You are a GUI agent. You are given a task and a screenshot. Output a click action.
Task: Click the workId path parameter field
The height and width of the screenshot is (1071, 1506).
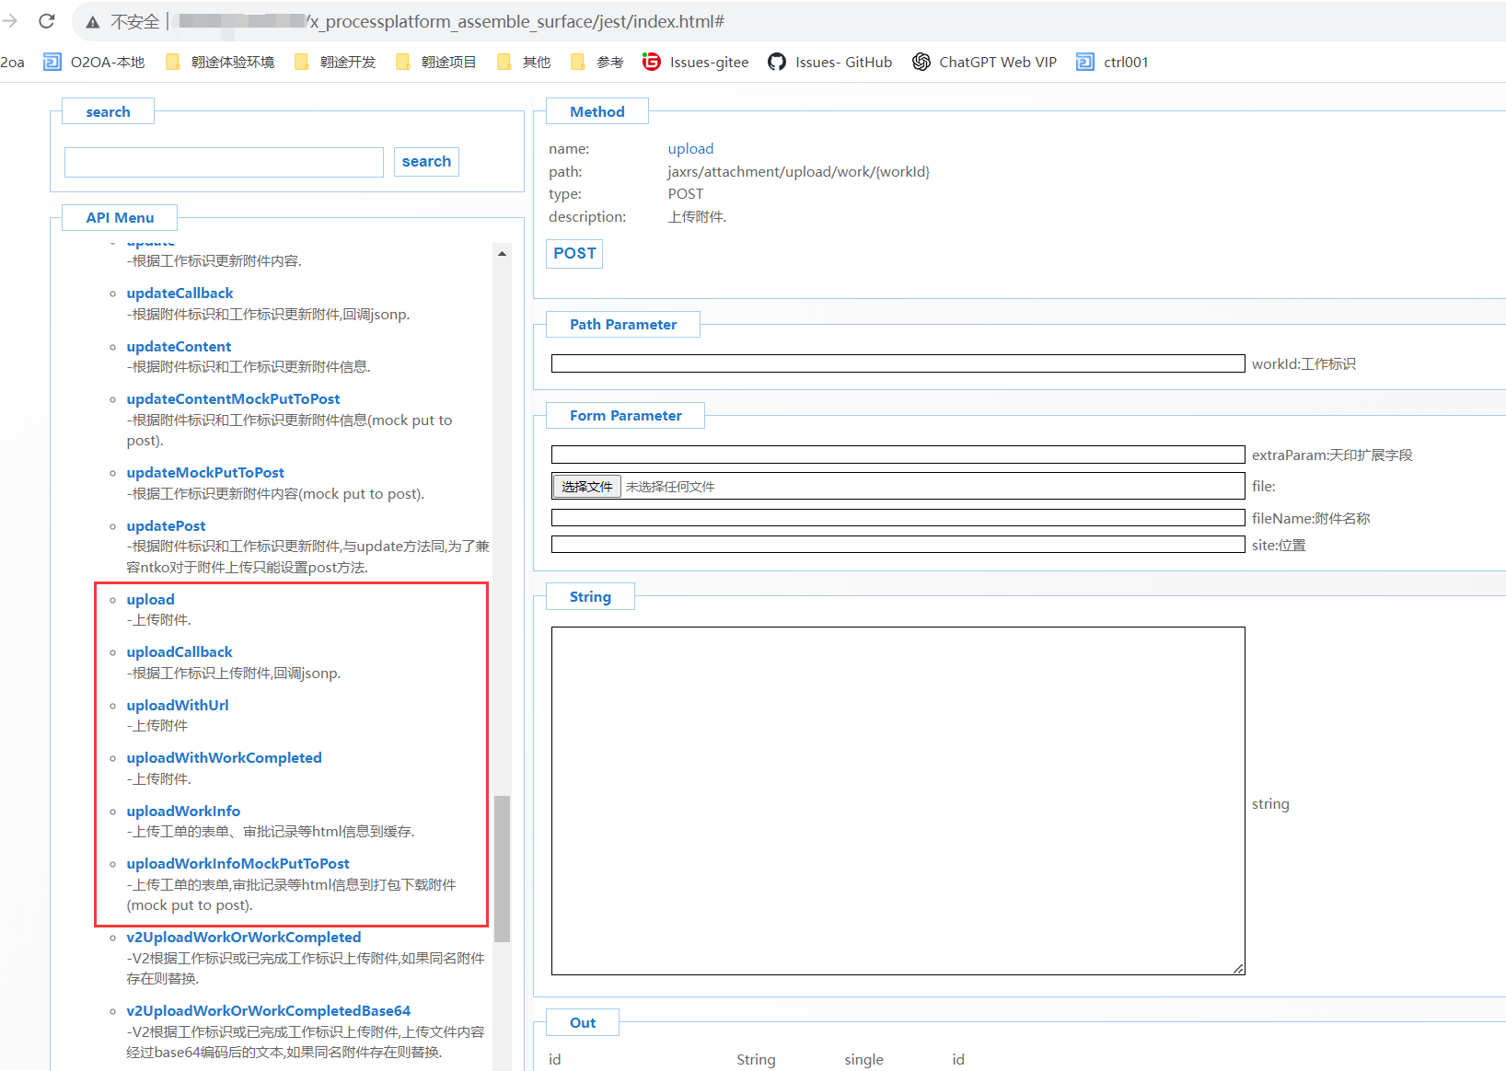click(898, 364)
